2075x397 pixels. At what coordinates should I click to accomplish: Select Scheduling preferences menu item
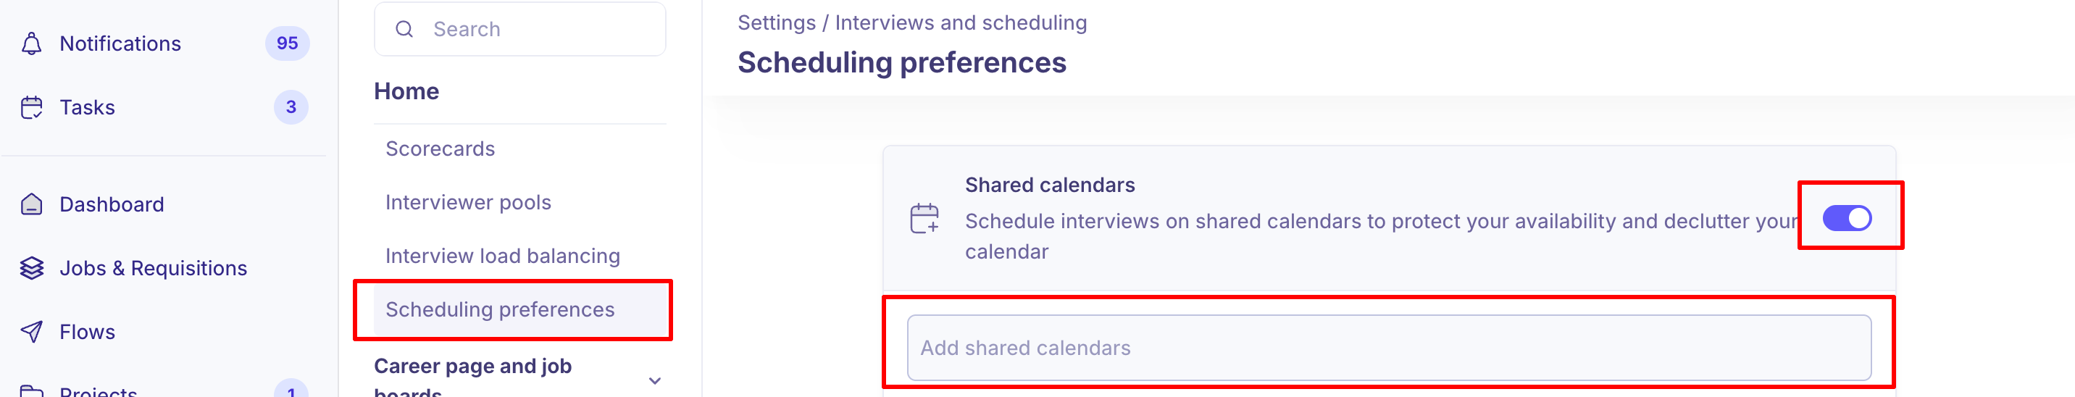coord(499,310)
